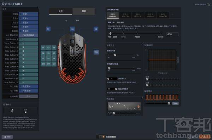Select the B2 label on mouse diagram

(x=96, y=29)
